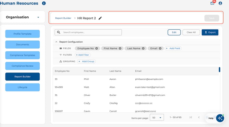Click the 1 – 50 of 65 range label

[176, 117]
